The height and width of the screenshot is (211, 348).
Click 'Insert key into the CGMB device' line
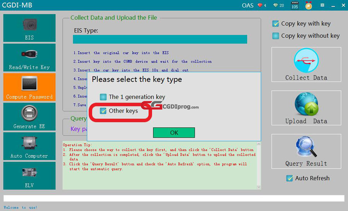pos(142,61)
